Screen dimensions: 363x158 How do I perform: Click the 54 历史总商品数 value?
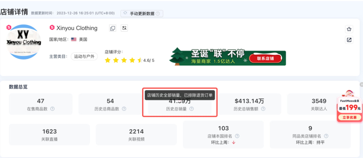[110, 101]
